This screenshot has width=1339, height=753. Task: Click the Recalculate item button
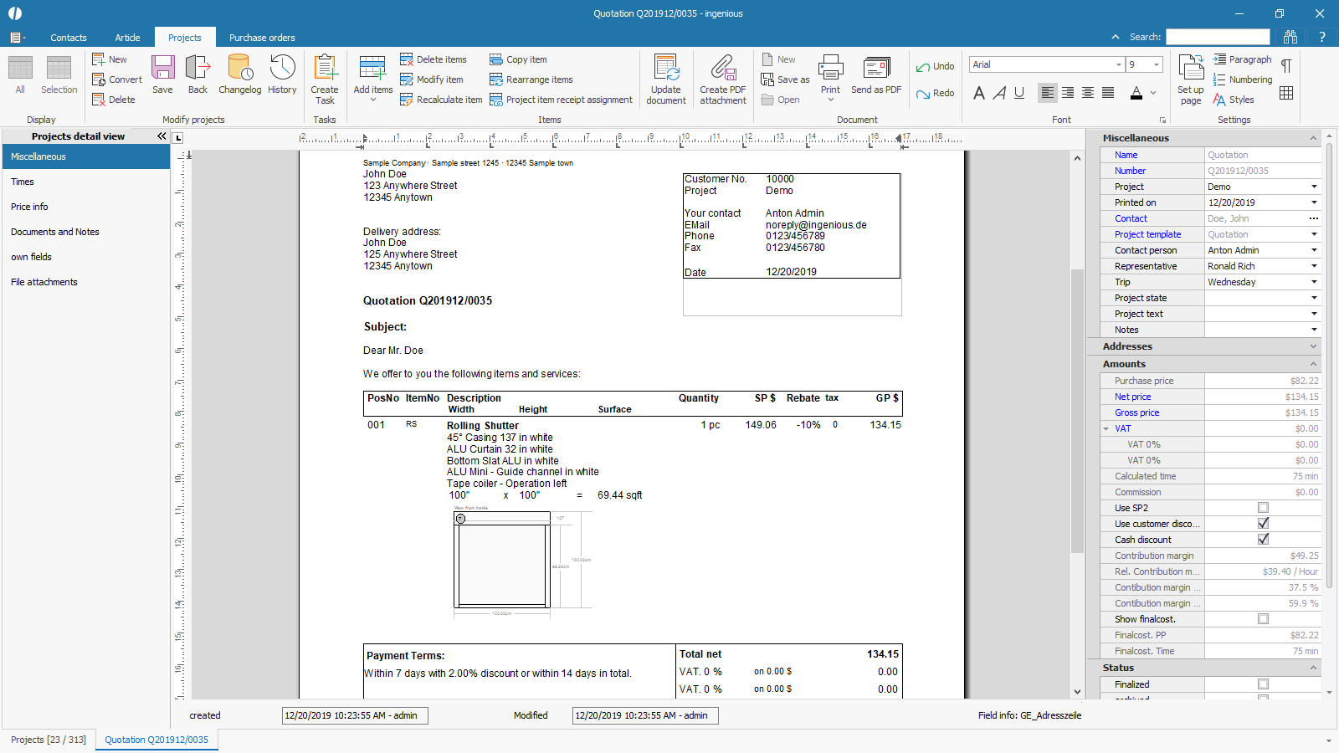[x=441, y=100]
